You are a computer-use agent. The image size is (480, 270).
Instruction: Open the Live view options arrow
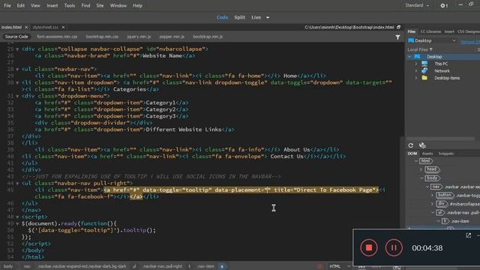268,17
